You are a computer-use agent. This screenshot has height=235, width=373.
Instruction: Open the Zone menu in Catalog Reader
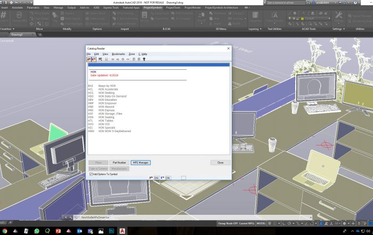pyautogui.click(x=132, y=54)
